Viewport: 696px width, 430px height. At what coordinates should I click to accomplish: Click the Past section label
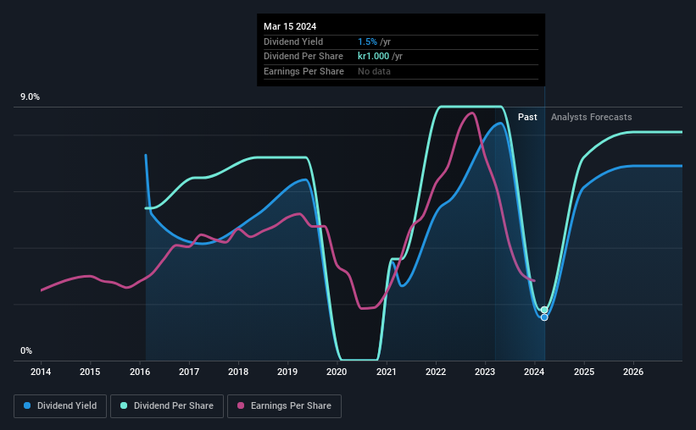(x=527, y=117)
